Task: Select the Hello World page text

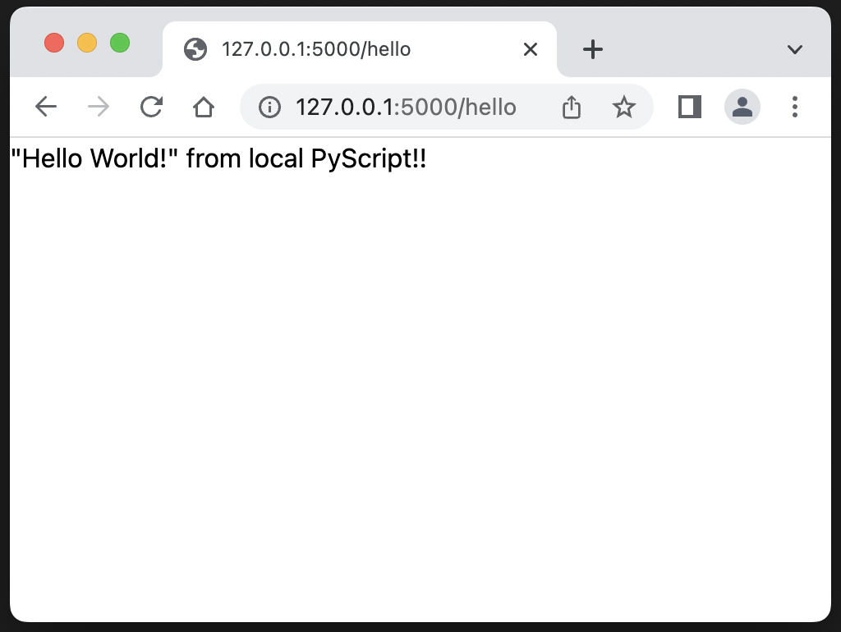Action: (218, 158)
